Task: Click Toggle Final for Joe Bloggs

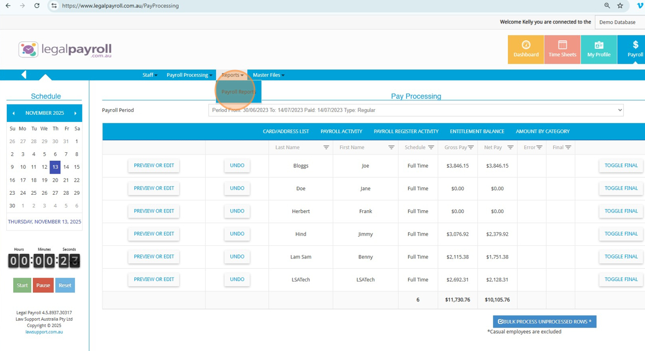Action: pyautogui.click(x=621, y=165)
